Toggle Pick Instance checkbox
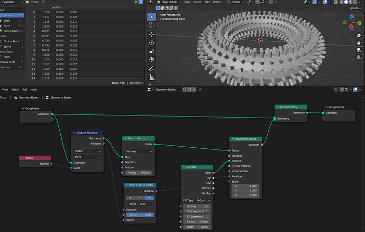Viewport: 365px width, 232px height. pyautogui.click(x=233, y=166)
